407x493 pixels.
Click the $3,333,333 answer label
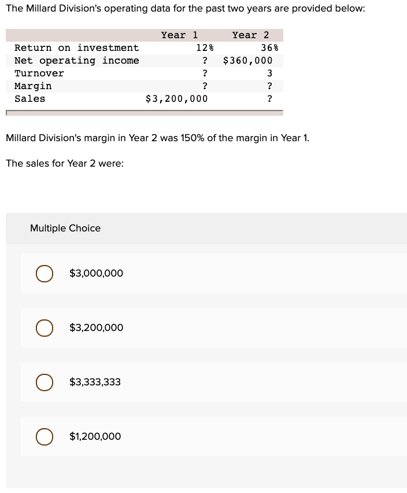(x=95, y=382)
